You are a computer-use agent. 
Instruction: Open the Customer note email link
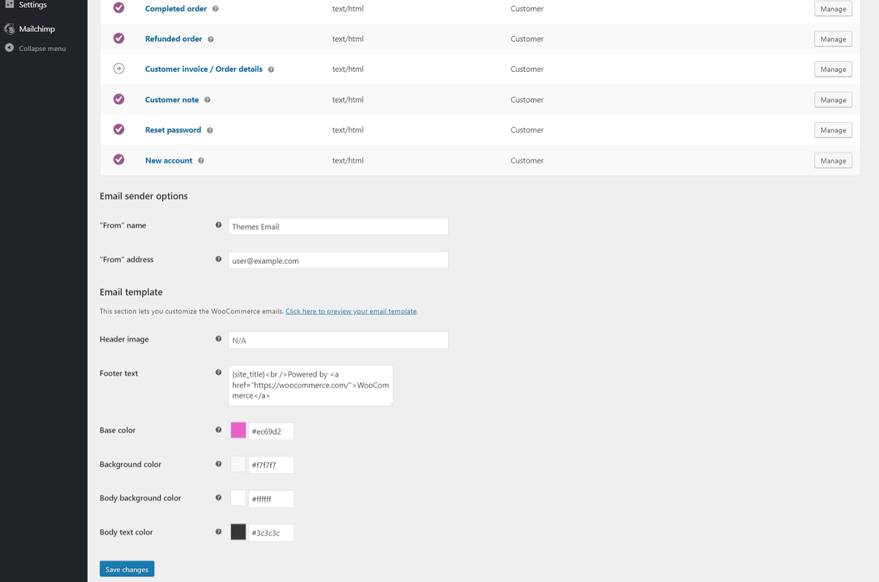click(172, 99)
